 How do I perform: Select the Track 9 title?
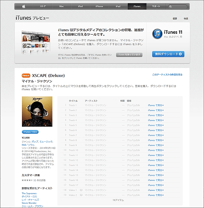pyautogui.click(x=73, y=145)
